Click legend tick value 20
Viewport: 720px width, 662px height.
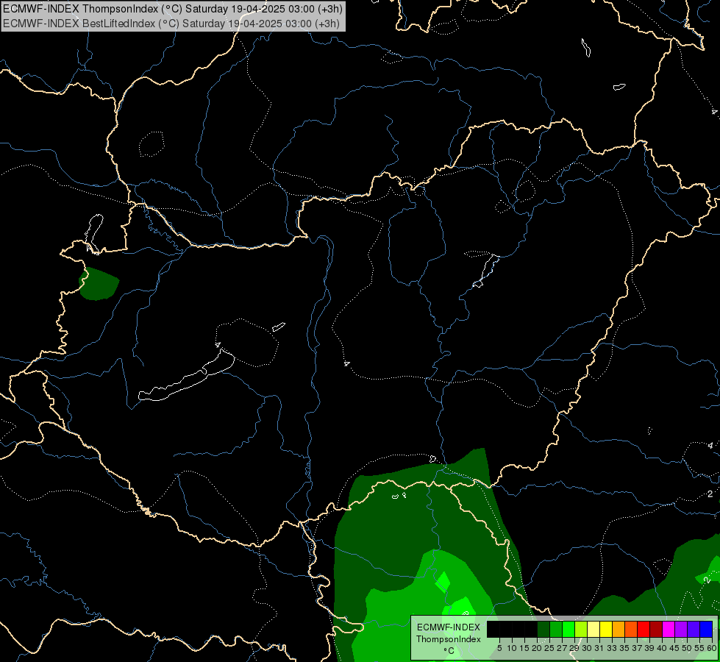pyautogui.click(x=536, y=648)
